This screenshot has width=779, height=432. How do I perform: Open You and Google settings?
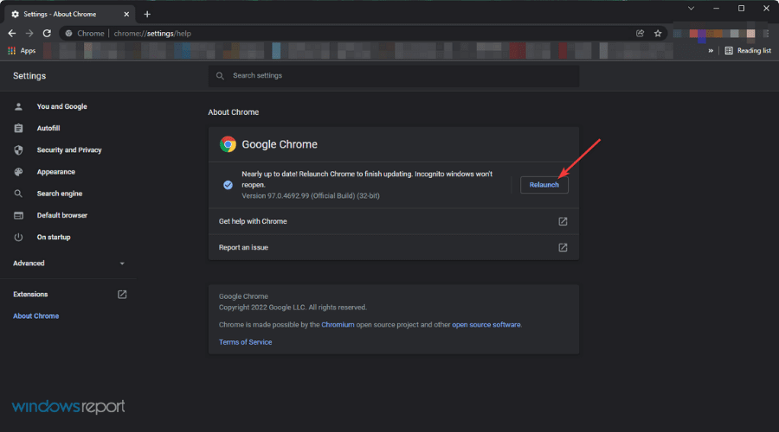click(x=61, y=106)
